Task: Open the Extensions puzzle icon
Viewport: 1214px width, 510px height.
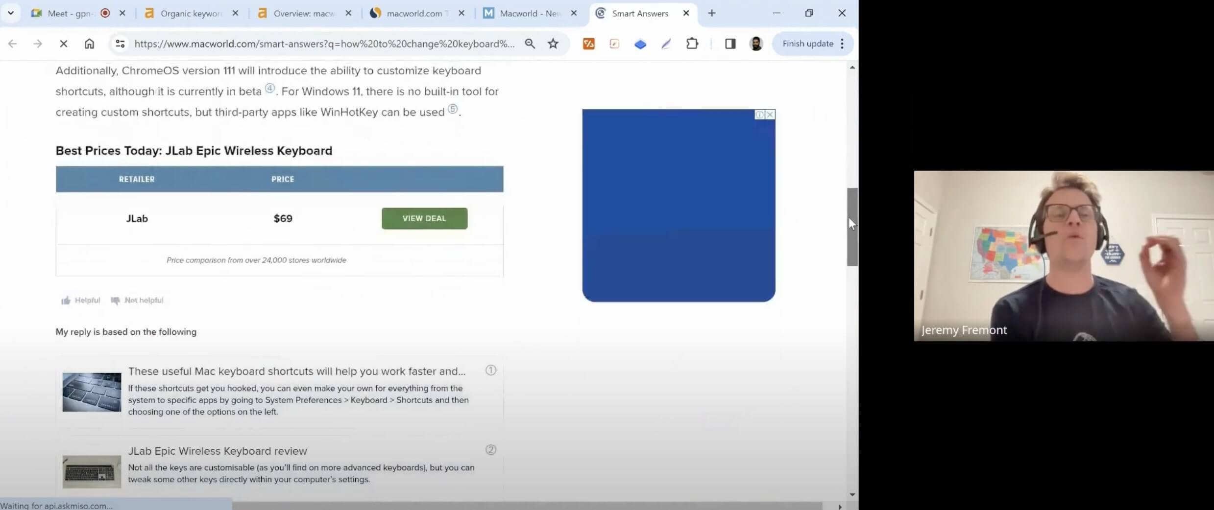Action: click(x=692, y=44)
